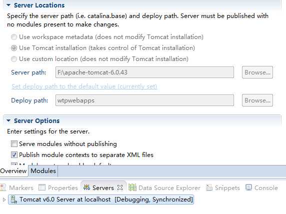Click the Enter settings for the server text

[48, 131]
